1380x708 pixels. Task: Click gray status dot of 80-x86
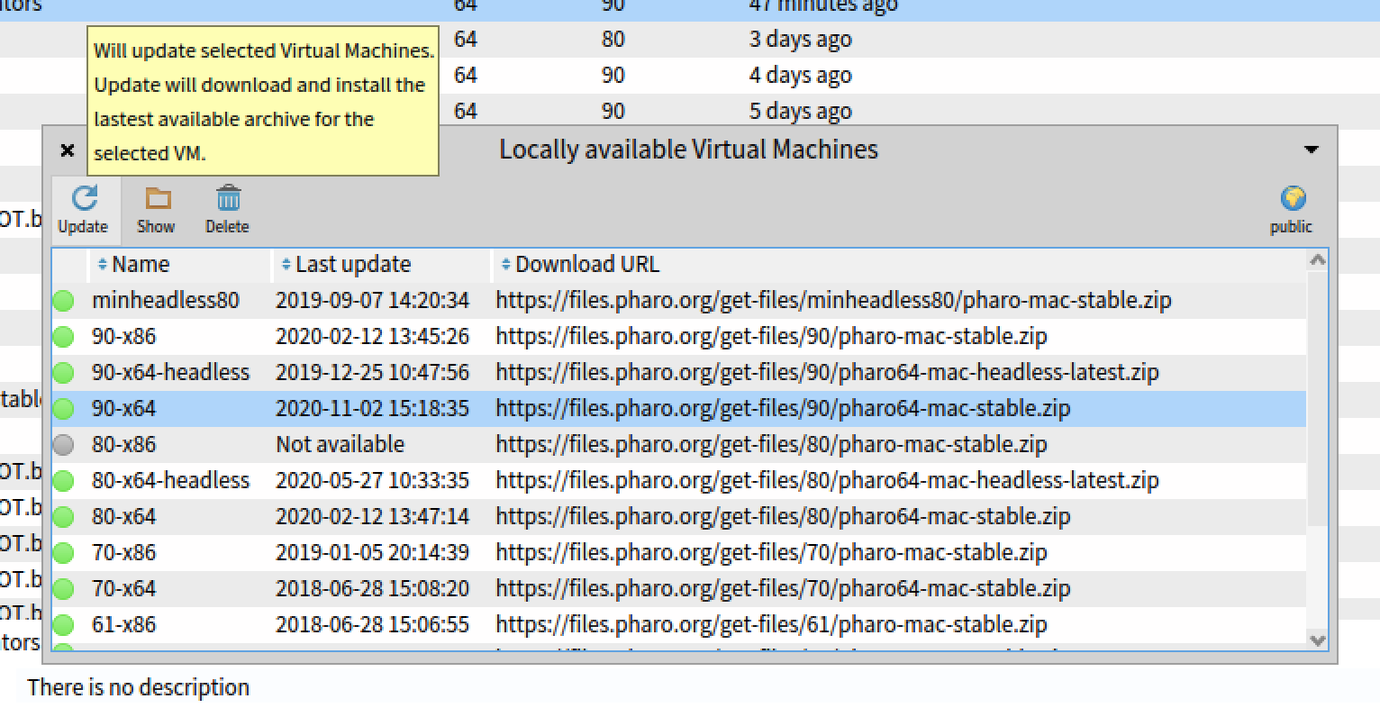coord(63,445)
